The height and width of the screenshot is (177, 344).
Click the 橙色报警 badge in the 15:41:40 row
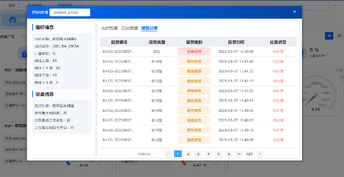(x=194, y=61)
